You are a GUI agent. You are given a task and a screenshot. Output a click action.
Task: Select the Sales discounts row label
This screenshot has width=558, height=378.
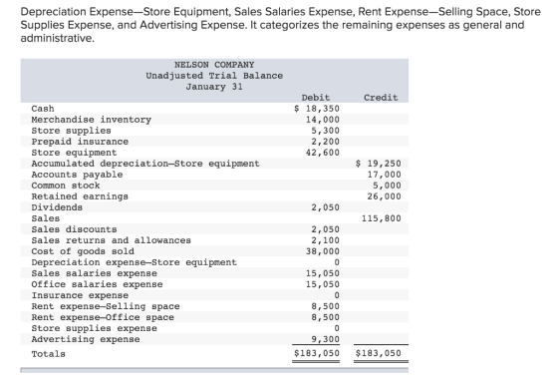click(x=74, y=229)
